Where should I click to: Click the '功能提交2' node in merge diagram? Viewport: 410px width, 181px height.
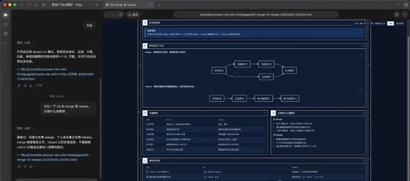pos(266,64)
